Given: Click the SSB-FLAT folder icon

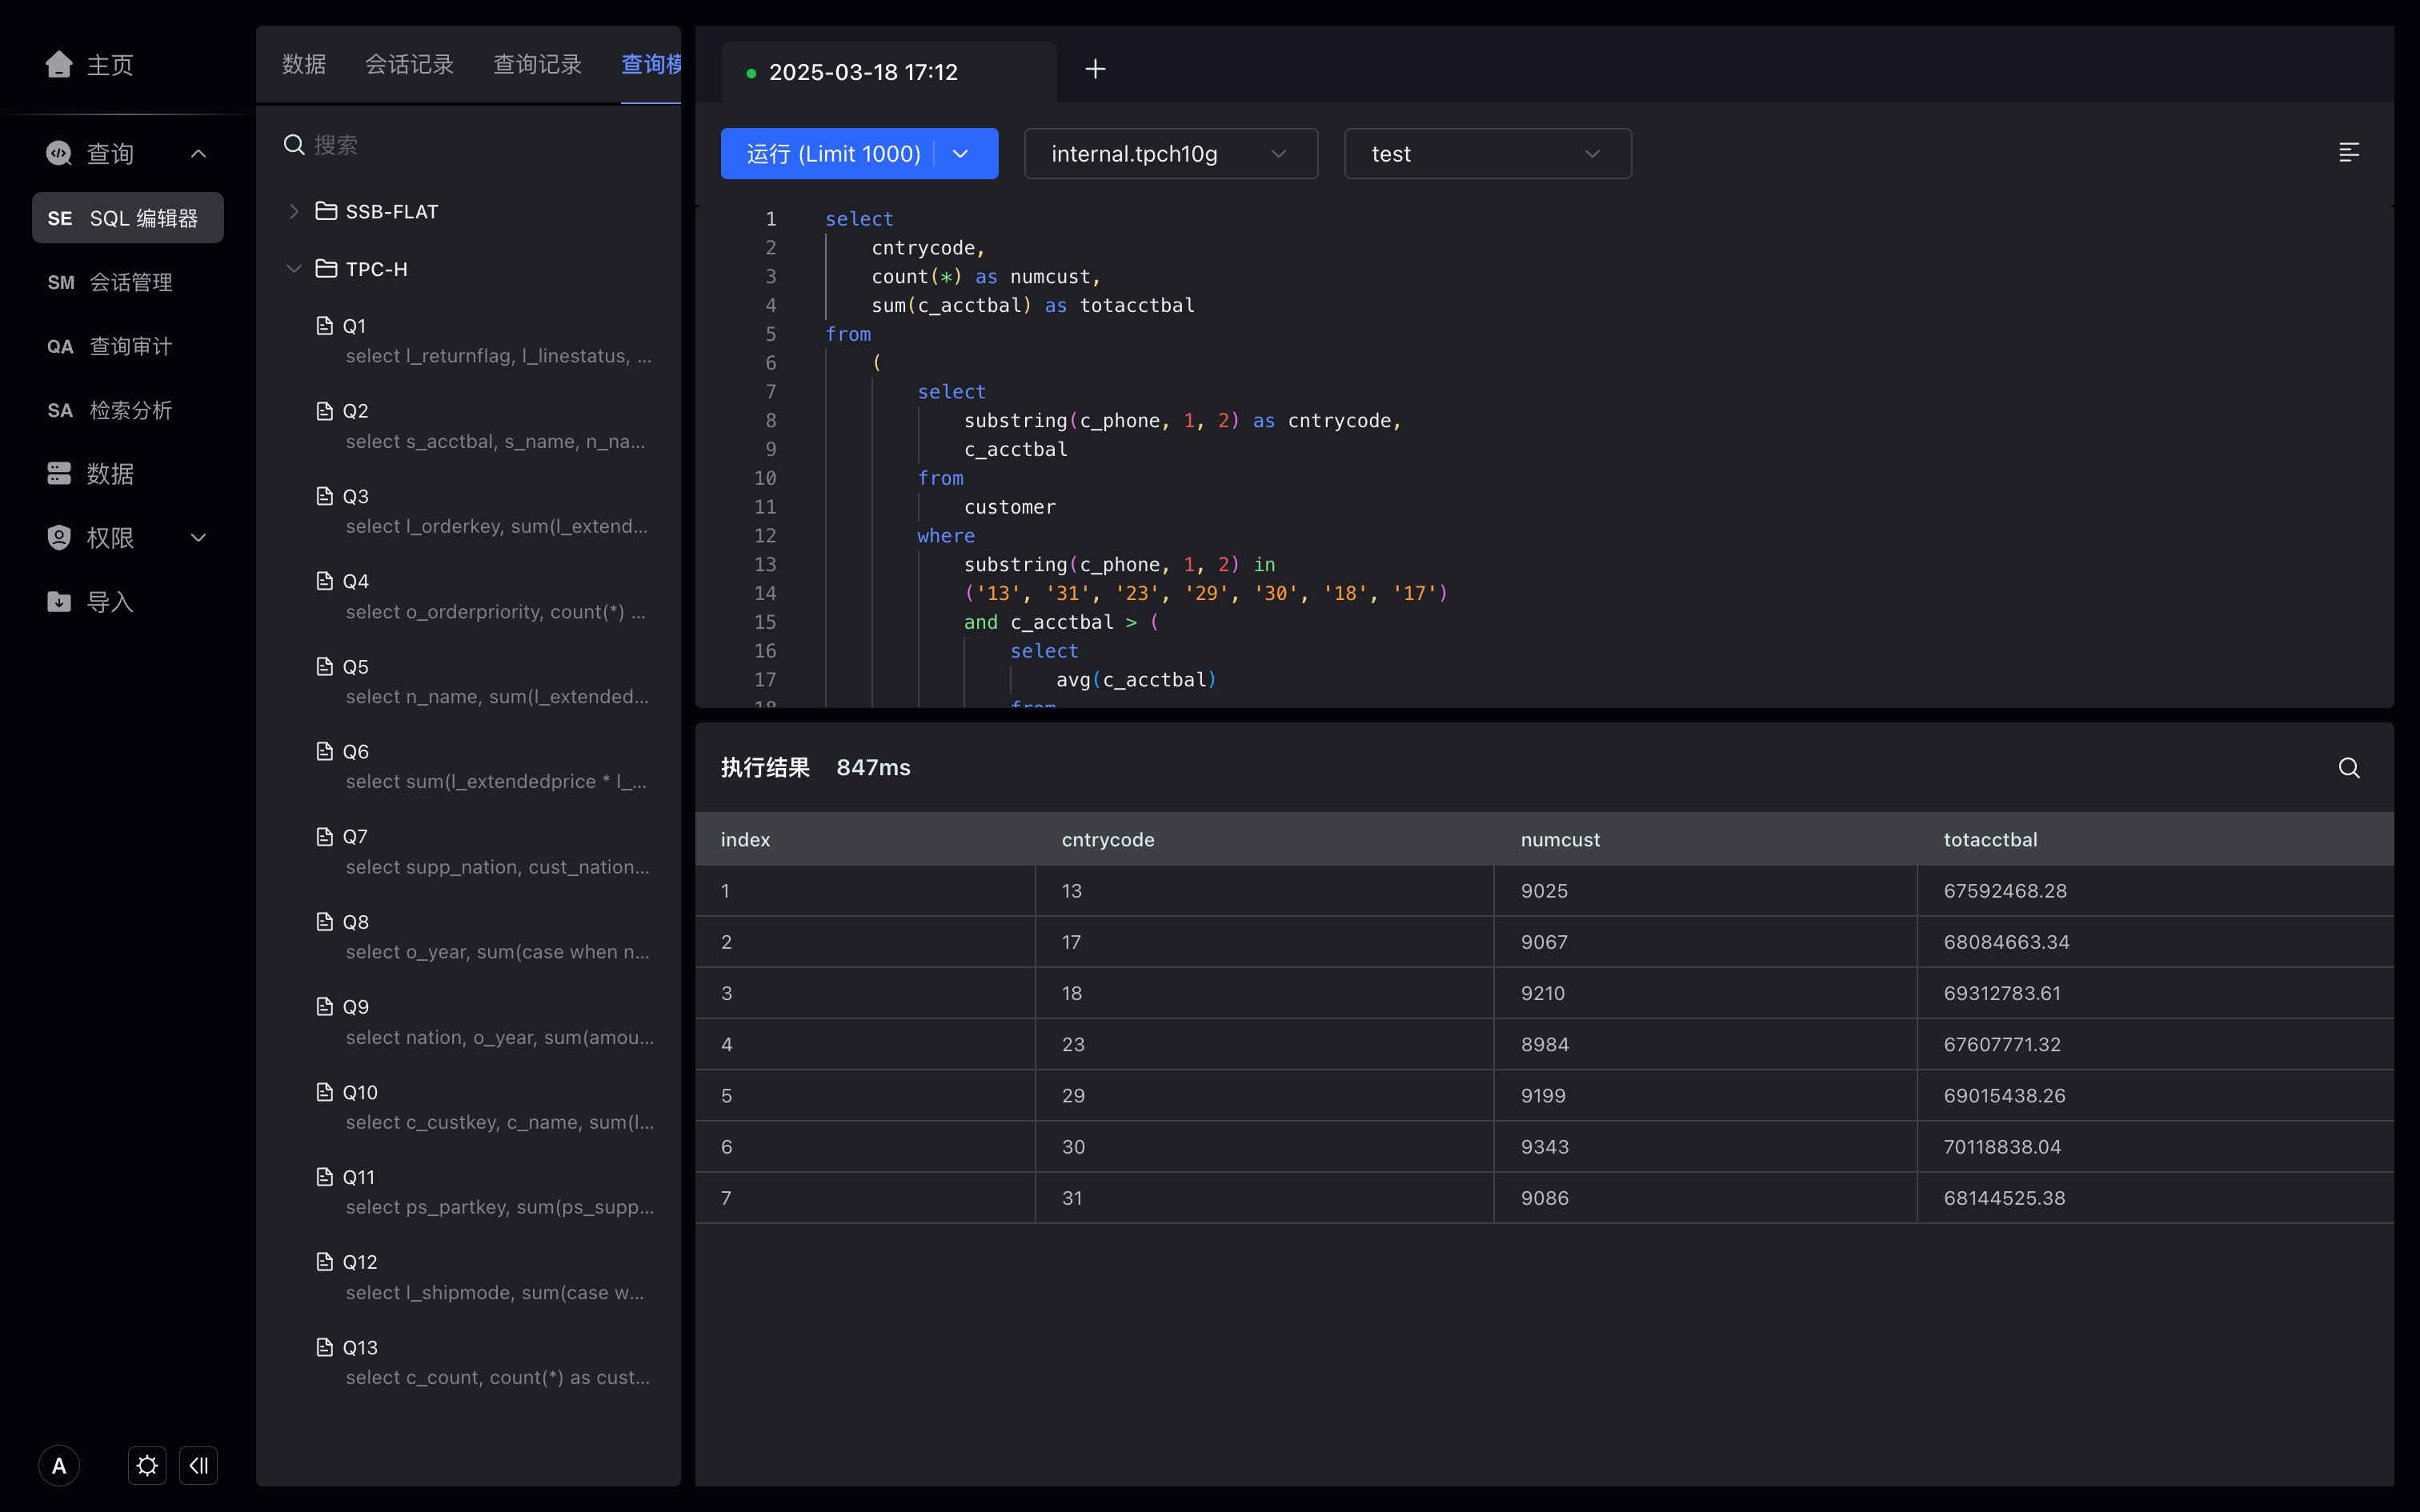Looking at the screenshot, I should click(x=326, y=211).
